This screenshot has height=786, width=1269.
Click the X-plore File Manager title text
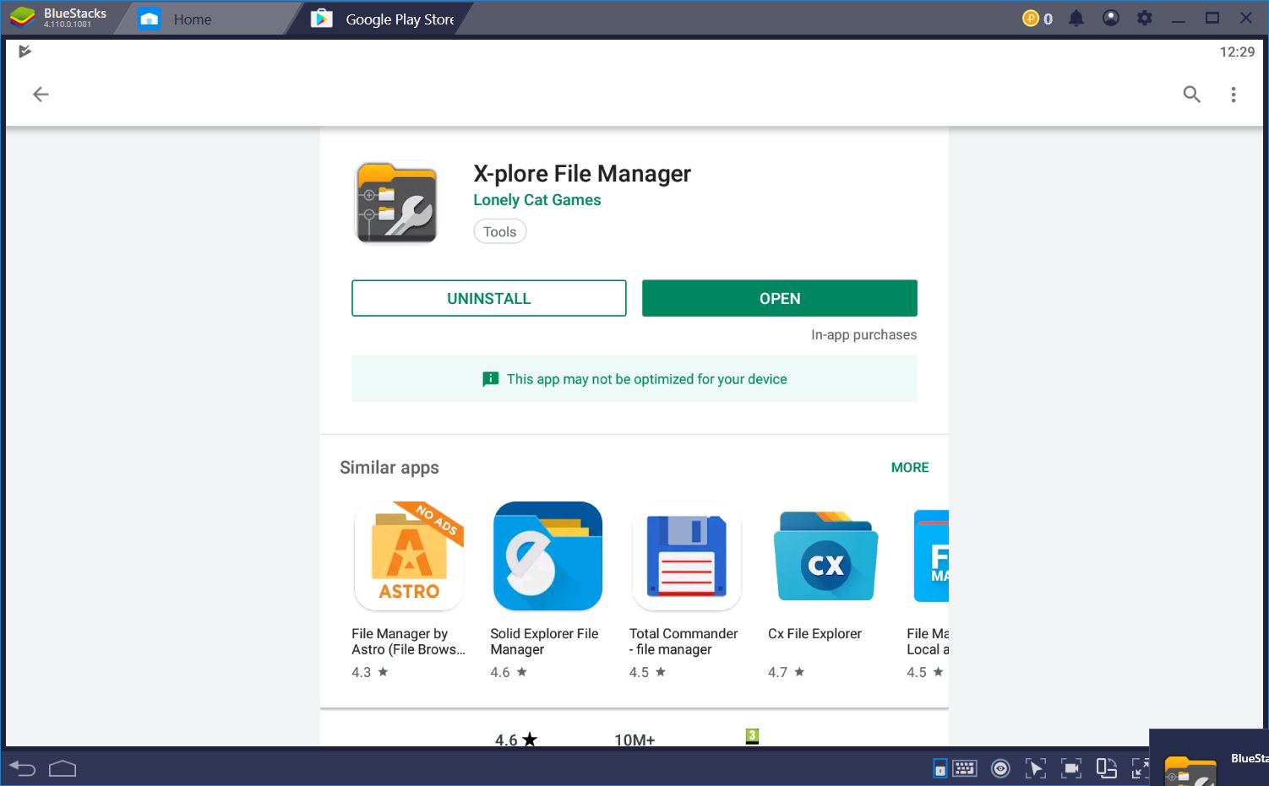(582, 173)
